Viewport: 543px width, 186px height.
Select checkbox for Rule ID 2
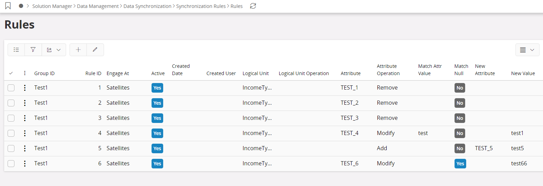coord(11,103)
